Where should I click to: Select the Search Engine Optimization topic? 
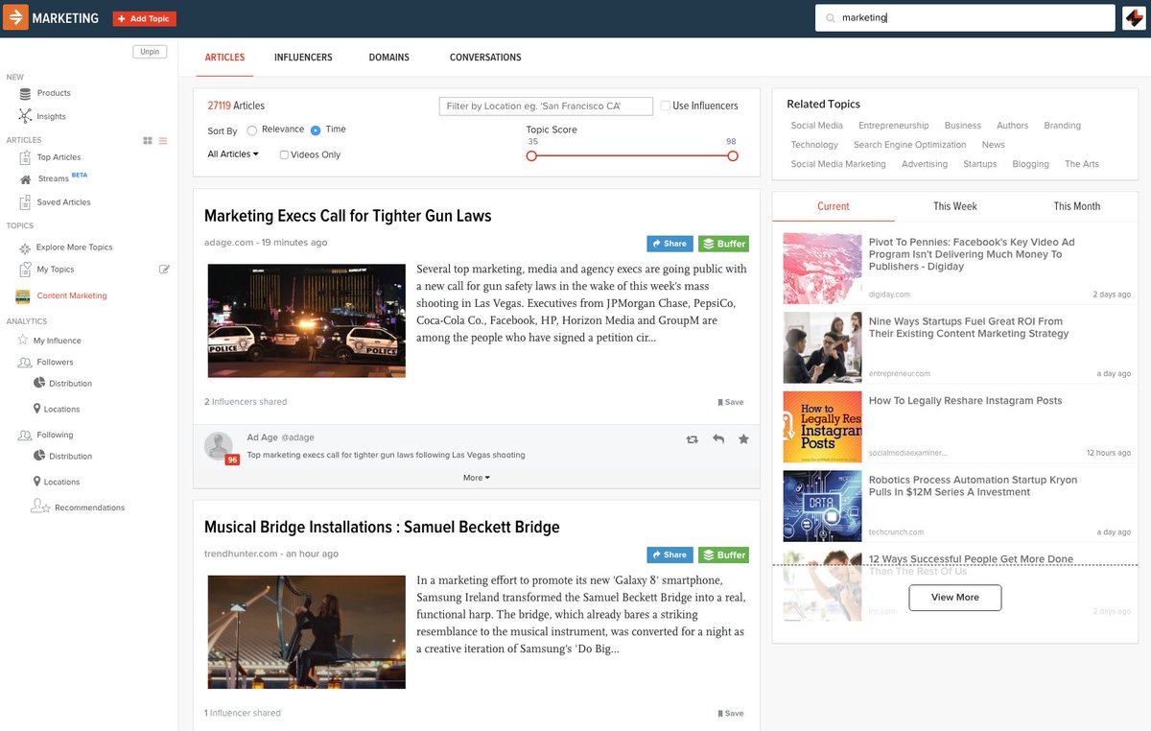pyautogui.click(x=910, y=145)
